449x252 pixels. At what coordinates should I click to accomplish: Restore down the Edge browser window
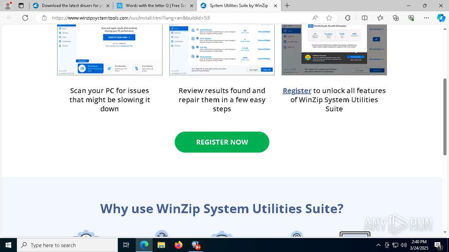pos(425,6)
